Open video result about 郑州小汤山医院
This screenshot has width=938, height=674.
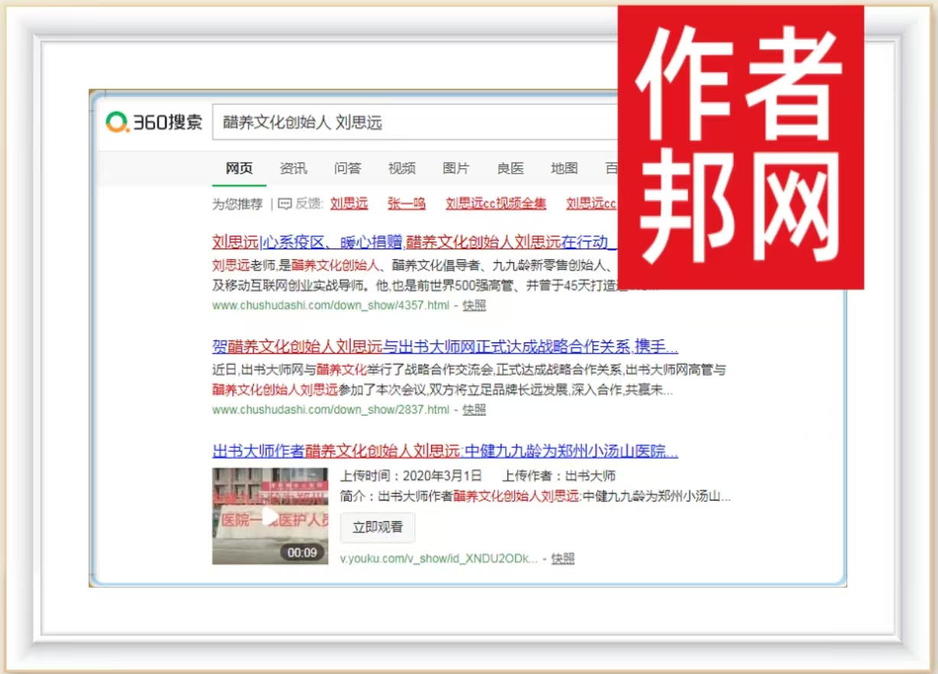(x=445, y=451)
